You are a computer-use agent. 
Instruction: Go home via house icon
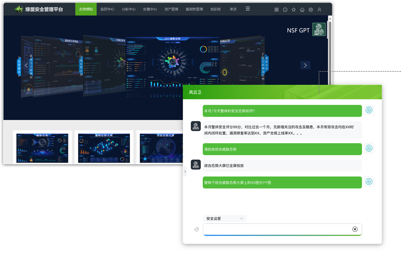(302, 9)
